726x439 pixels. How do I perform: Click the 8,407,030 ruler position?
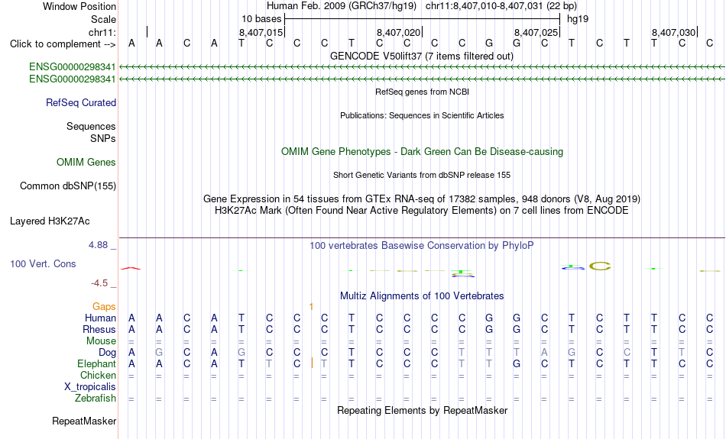[673, 32]
